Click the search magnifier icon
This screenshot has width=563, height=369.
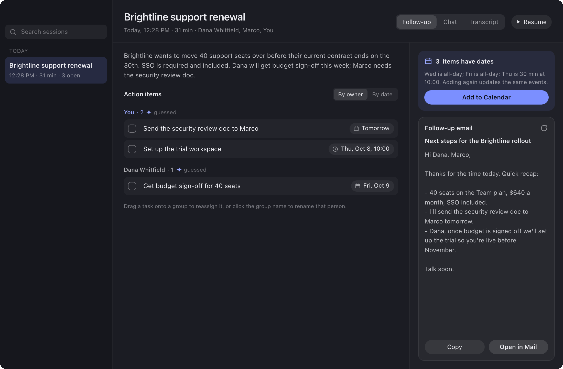[13, 32]
